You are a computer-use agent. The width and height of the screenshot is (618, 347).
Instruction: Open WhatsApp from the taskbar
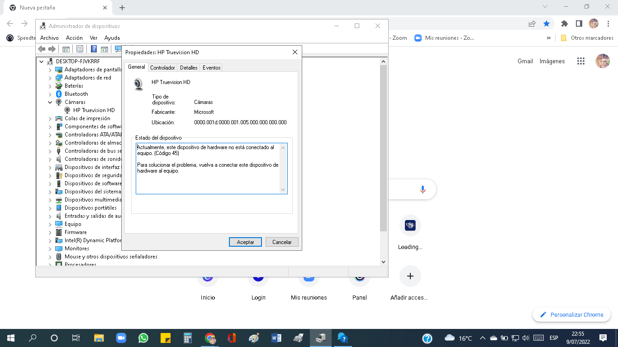[143, 338]
